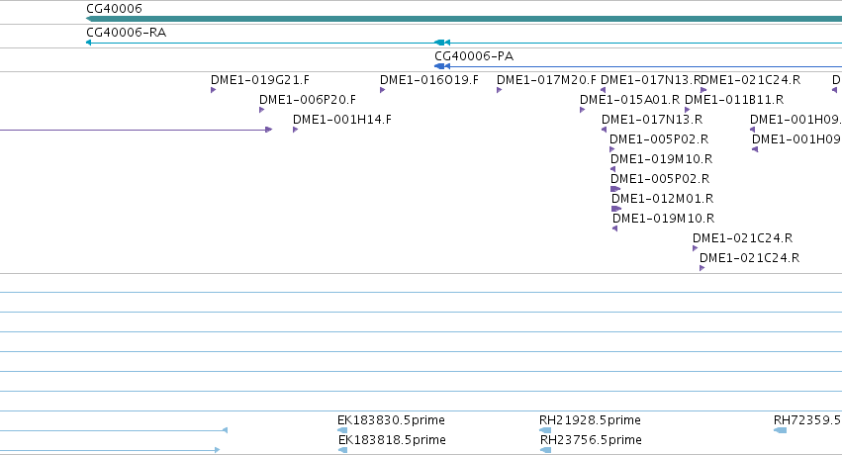Click arrow glyph under DME1-006P20.F

pos(261,110)
